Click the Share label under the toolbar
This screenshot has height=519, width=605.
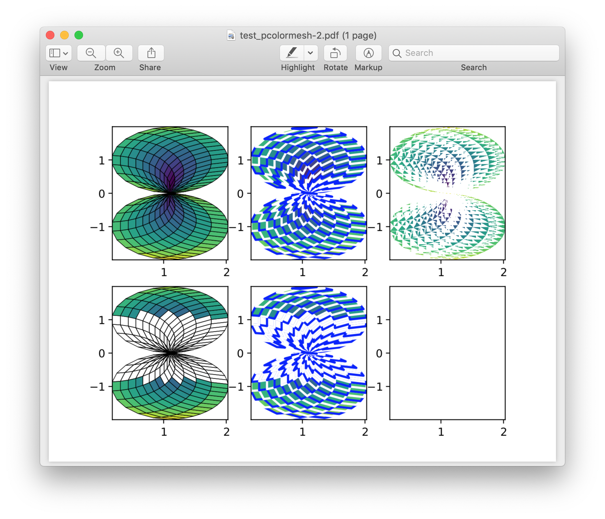point(150,68)
